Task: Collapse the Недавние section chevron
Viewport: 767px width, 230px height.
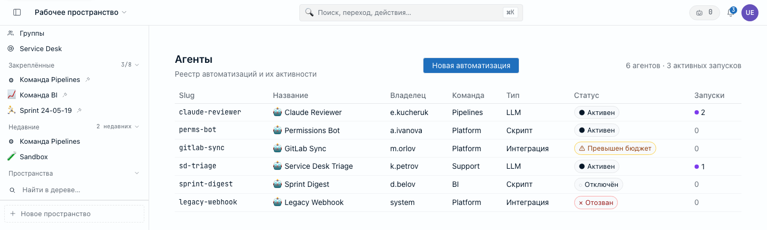Action: [137, 127]
